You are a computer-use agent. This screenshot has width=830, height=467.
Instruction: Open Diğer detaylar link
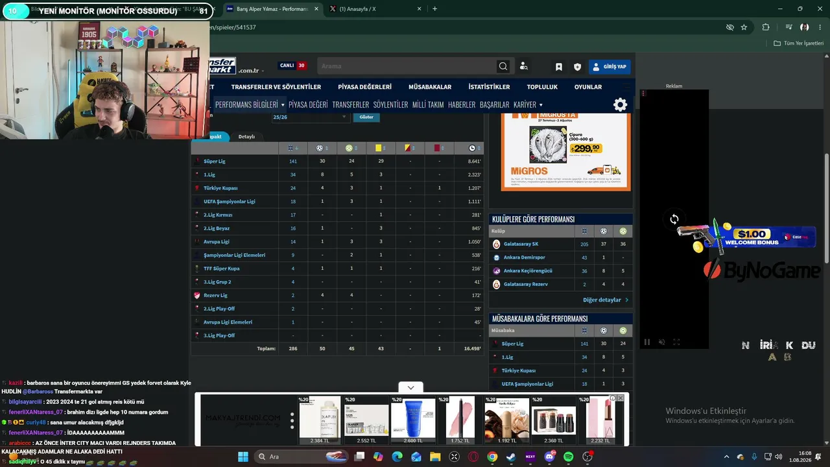pos(606,300)
